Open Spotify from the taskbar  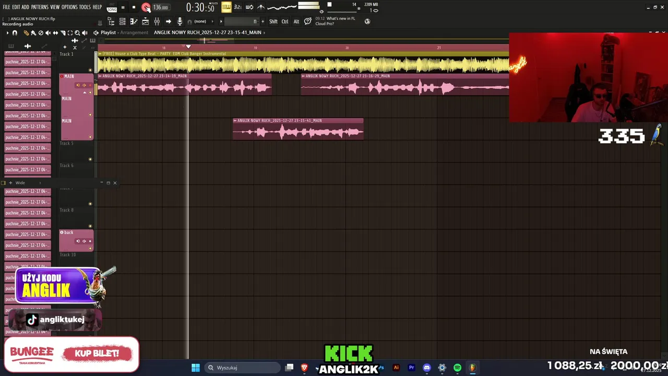(x=457, y=368)
